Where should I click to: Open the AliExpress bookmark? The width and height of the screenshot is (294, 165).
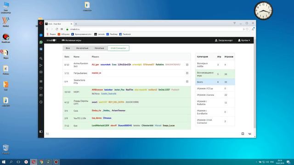[64, 34]
